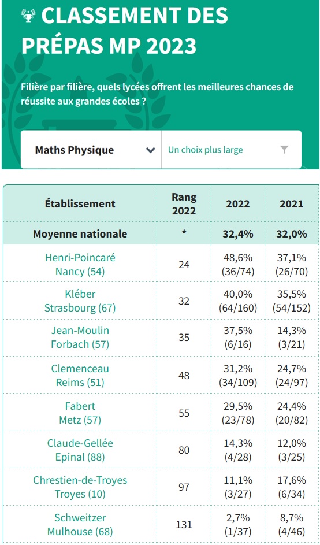This screenshot has width=320, height=545.
Task: Sort by the Rang 2022 column header
Action: coord(184,203)
